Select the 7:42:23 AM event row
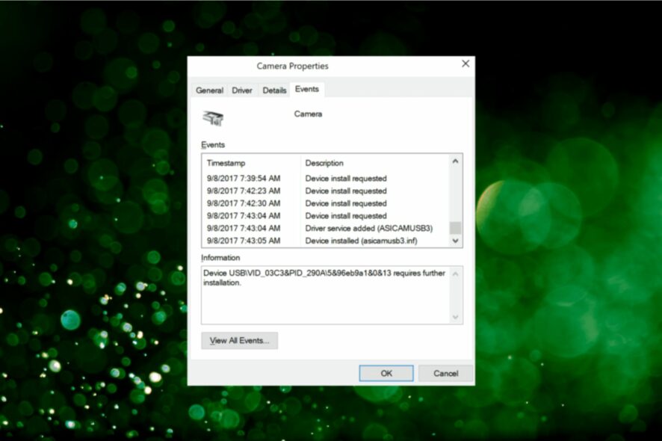 [327, 191]
